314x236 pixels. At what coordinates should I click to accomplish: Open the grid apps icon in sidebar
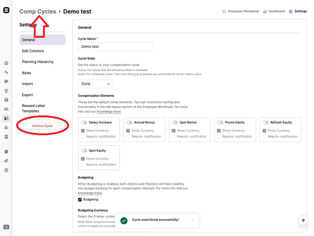[x=6, y=152]
